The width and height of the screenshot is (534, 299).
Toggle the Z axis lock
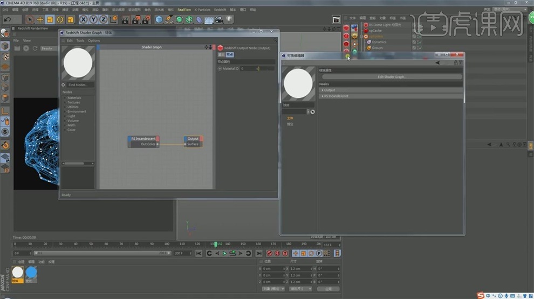coord(103,20)
